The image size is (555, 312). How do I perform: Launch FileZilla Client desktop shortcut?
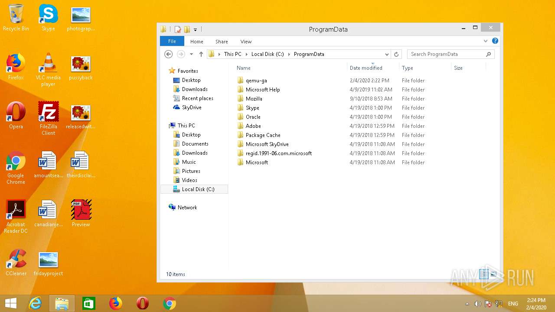point(48,118)
